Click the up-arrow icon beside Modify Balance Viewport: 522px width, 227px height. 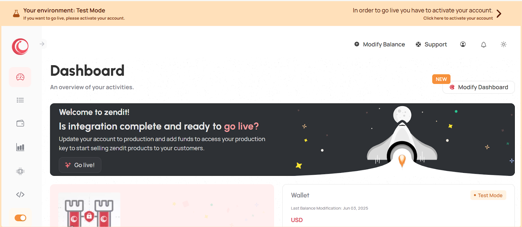(357, 44)
